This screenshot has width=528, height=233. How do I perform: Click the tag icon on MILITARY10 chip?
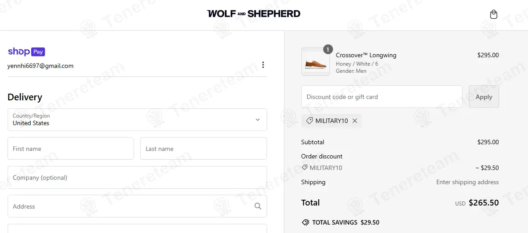(309, 121)
